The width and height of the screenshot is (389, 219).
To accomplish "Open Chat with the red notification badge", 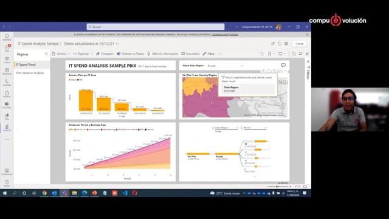I will (7, 47).
